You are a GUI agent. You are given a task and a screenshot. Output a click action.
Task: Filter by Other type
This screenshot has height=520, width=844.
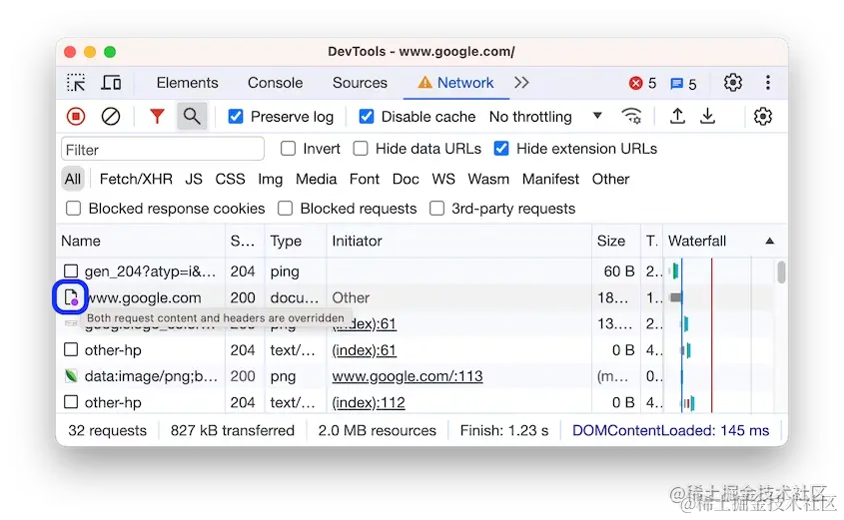tap(610, 179)
